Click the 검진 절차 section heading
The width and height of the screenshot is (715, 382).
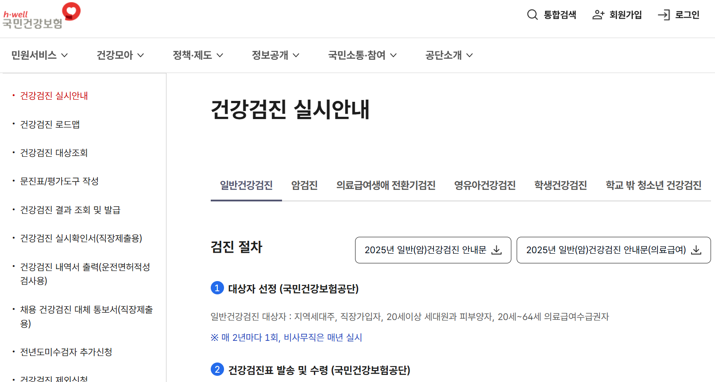click(236, 247)
